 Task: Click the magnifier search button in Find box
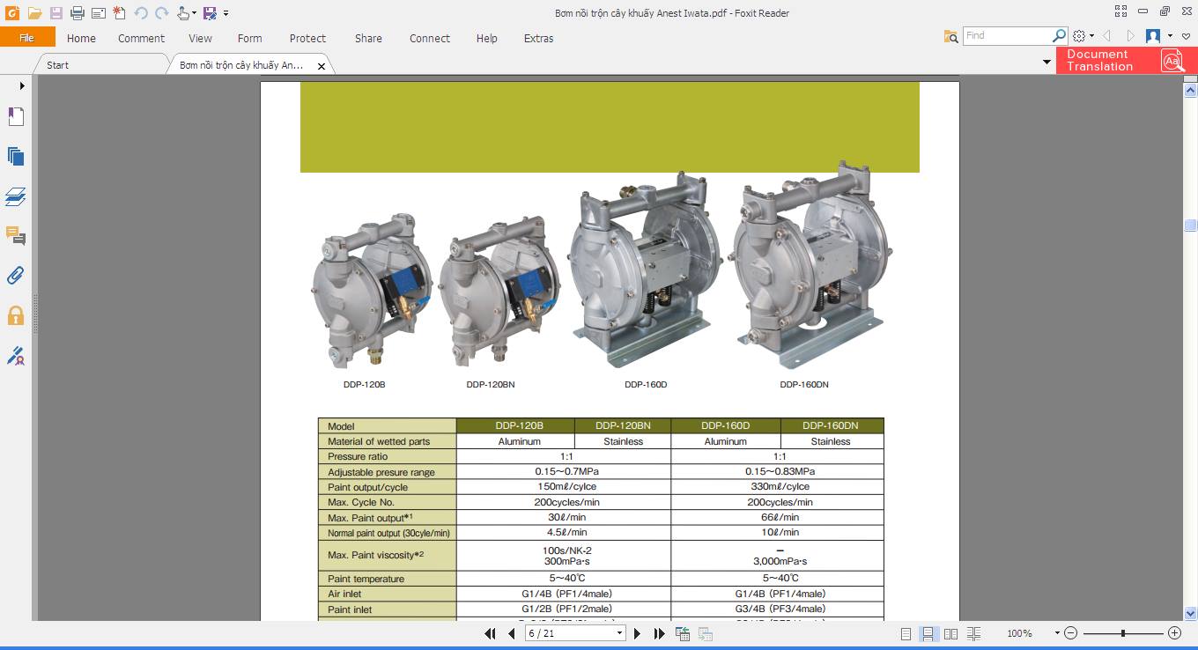(x=1060, y=36)
